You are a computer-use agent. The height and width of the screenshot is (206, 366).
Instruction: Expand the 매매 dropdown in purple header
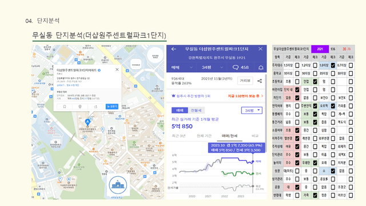click(182, 68)
